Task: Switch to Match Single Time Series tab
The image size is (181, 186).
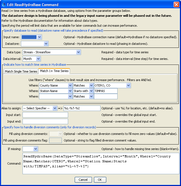Action: pos(21,71)
